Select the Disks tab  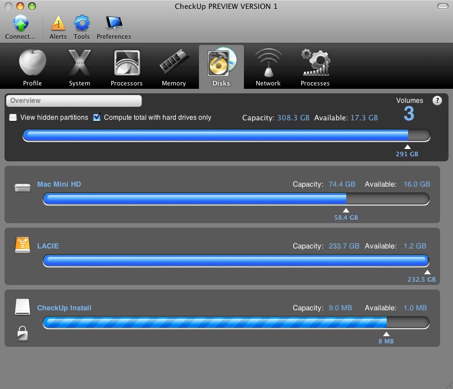pos(221,67)
